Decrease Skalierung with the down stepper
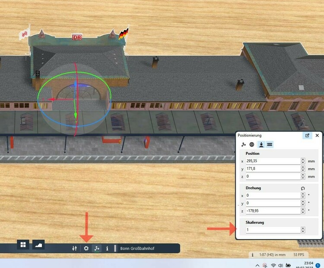324x268 pixels. (x=303, y=232)
